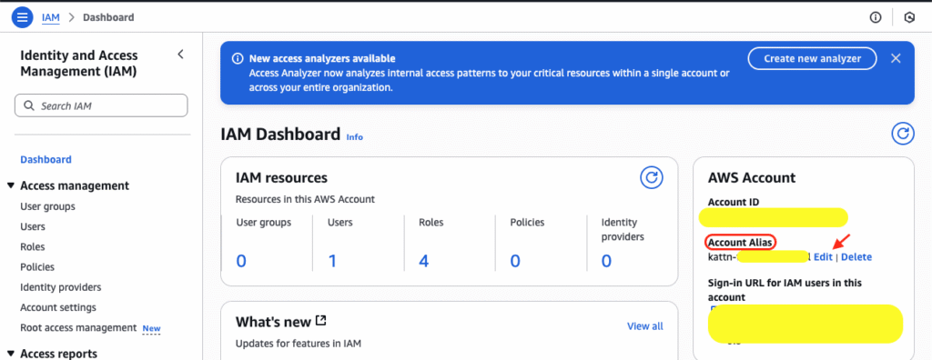Select Dashboard in the sidebar
Viewport: 932px width, 360px height.
(x=46, y=159)
